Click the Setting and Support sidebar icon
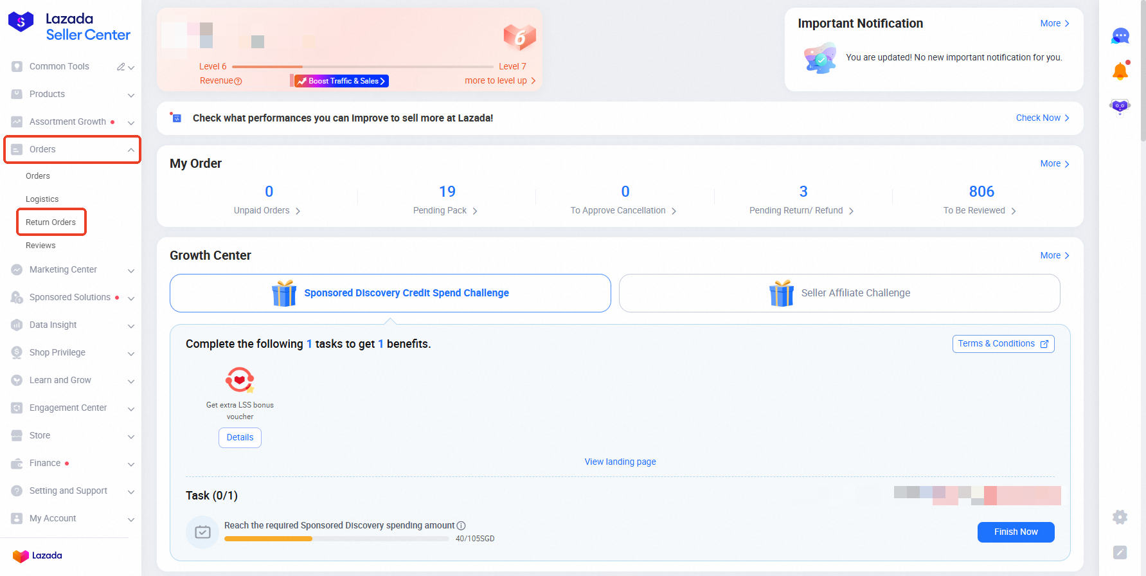Image resolution: width=1146 pixels, height=576 pixels. 17,491
